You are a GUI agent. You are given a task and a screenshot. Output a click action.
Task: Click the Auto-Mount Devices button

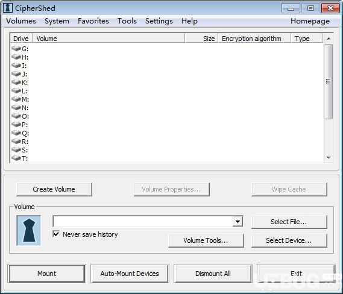[130, 274]
